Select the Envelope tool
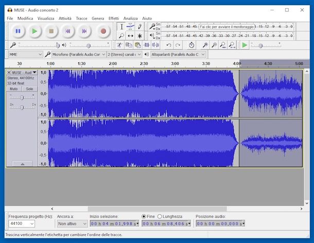Image resolution: width=314 pixels, height=243 pixels. coord(130,26)
